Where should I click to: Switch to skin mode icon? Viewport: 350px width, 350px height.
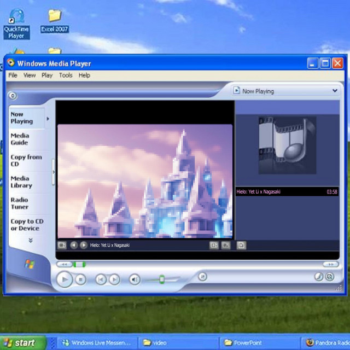click(x=330, y=277)
